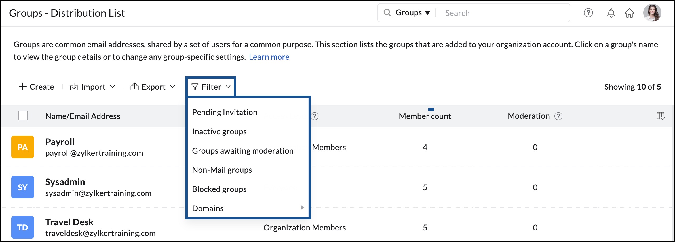
Task: Expand the Domains submenu arrow
Action: (x=303, y=208)
